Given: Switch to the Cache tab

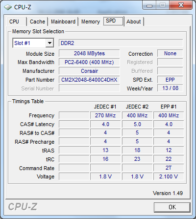Looking at the screenshot, I should click(x=37, y=22).
